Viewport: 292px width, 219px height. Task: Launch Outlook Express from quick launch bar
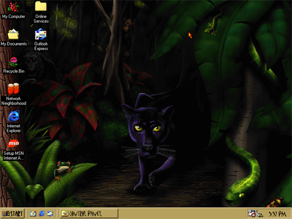(x=50, y=214)
